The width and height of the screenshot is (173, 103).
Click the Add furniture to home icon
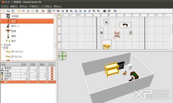coord(43,11)
